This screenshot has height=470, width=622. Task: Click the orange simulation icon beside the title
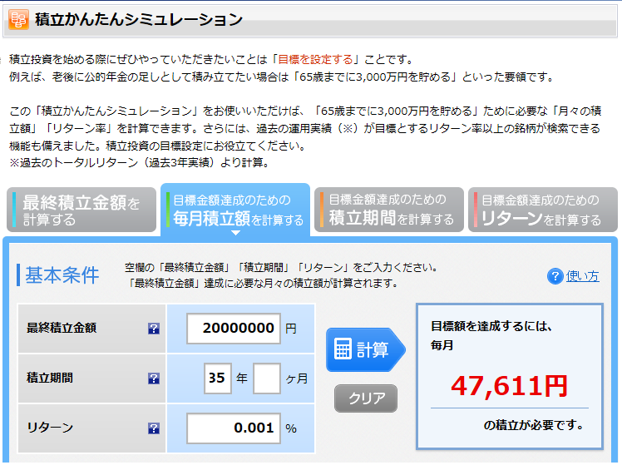click(18, 19)
